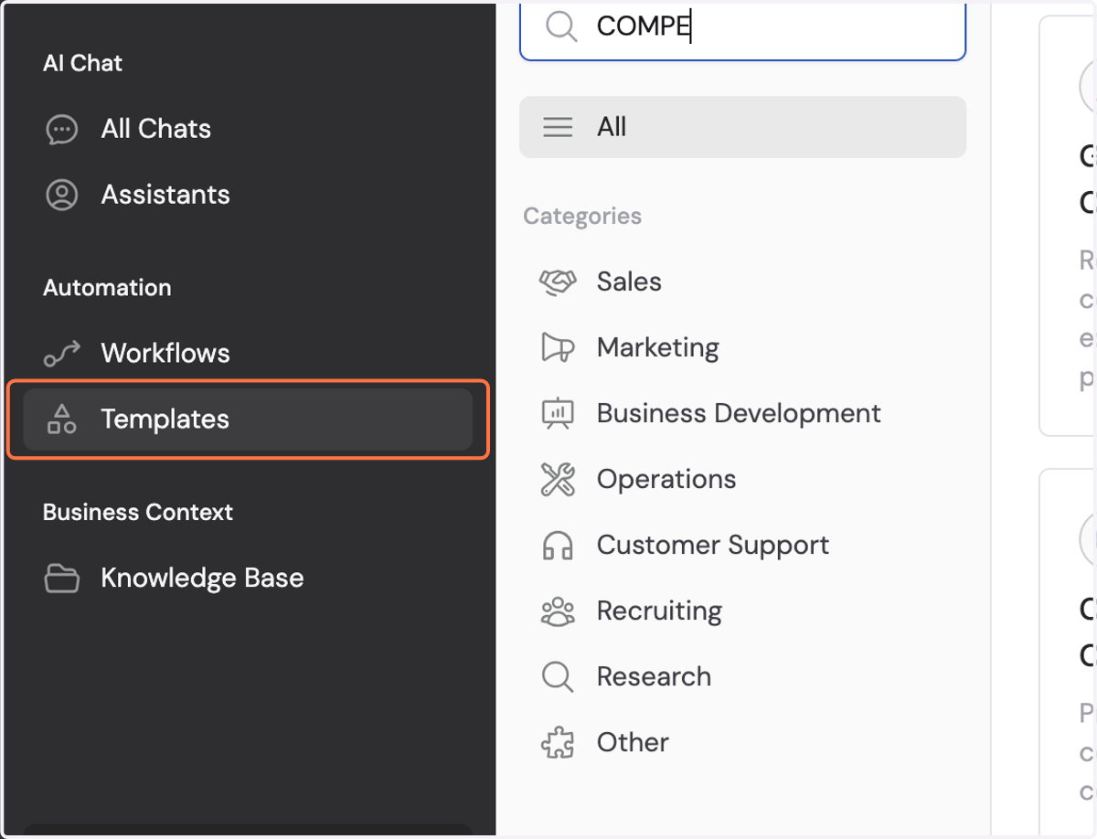Click the Other puzzle piece icon
The height and width of the screenshot is (839, 1097).
tap(558, 743)
